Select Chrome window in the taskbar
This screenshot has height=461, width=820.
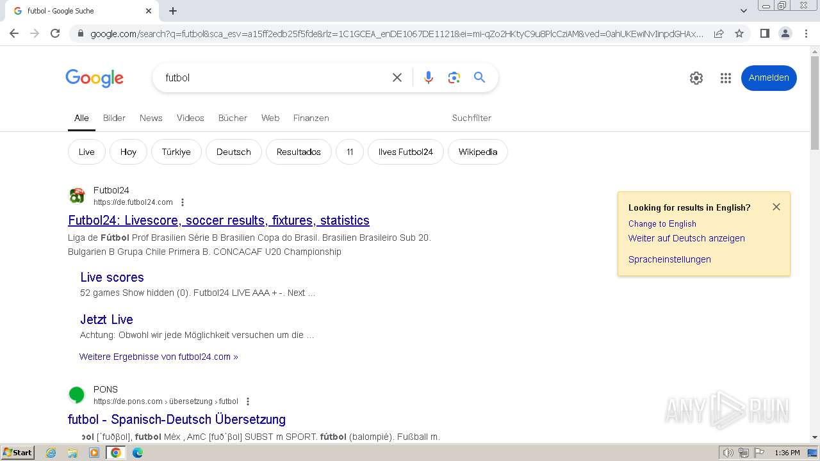pos(115,453)
